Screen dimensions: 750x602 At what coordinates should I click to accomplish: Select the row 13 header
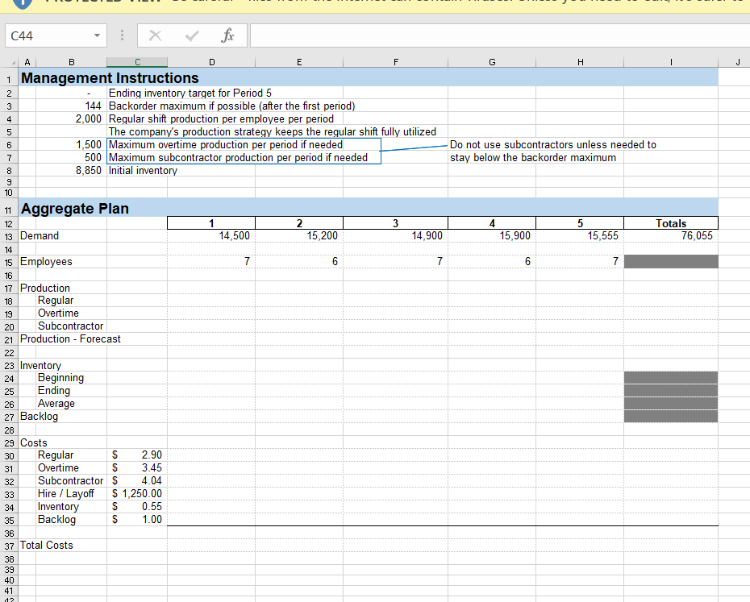click(8, 236)
